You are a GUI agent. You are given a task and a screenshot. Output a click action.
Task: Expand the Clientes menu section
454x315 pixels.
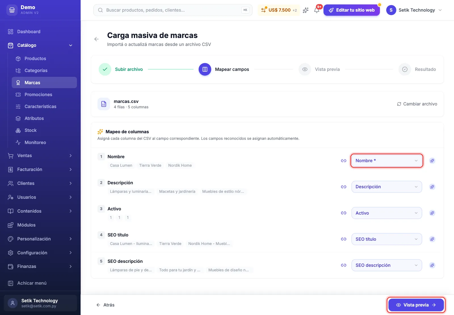click(40, 183)
